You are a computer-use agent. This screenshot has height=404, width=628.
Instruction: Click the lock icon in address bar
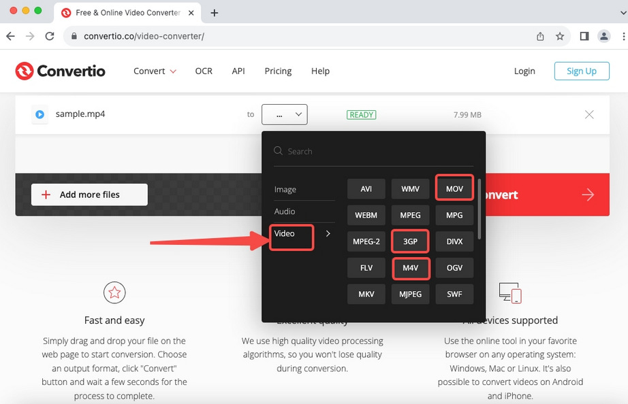tap(74, 37)
